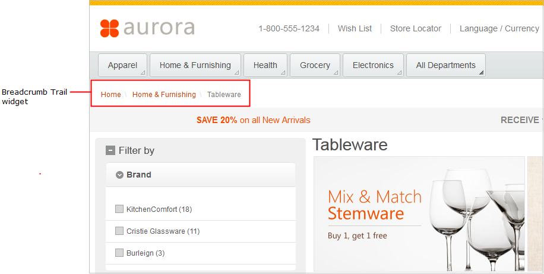544x274 pixels.
Task: Check the Cristie Glassware checkbox
Action: point(119,231)
